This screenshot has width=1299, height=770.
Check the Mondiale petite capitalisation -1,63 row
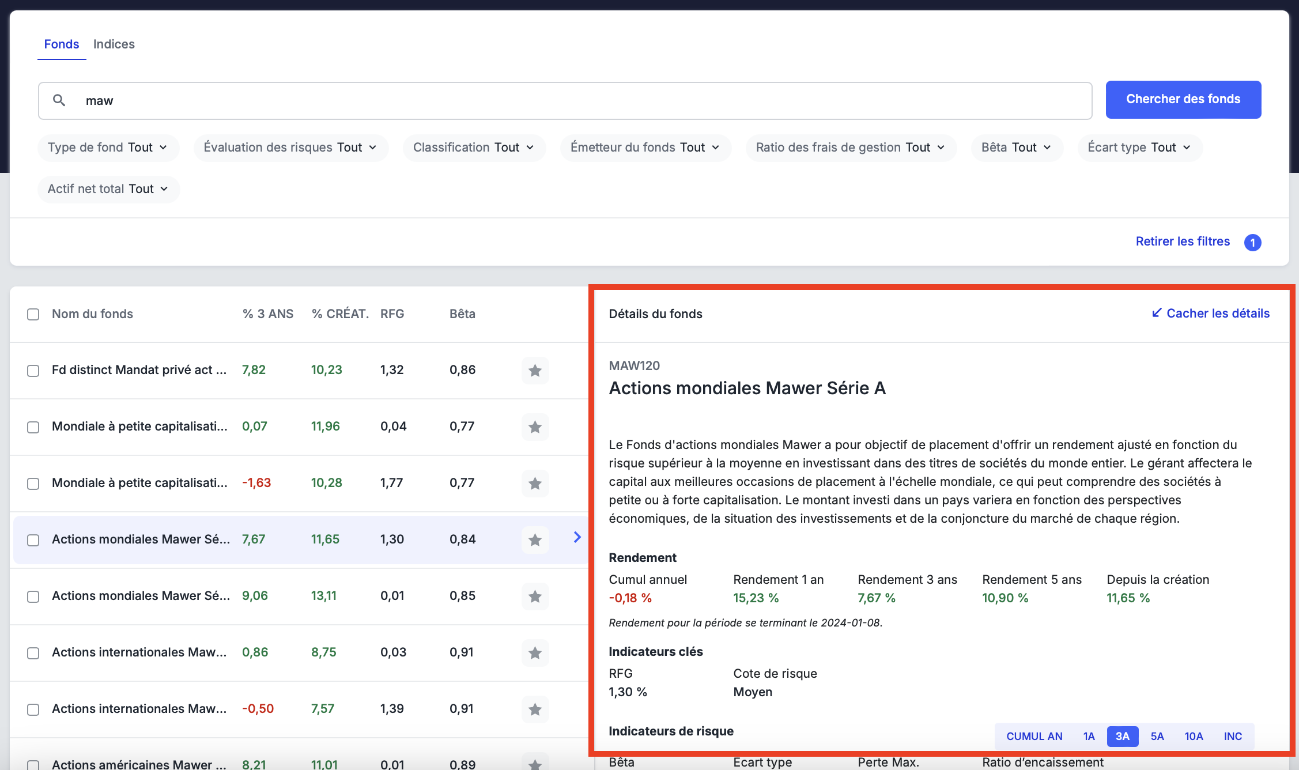(33, 484)
